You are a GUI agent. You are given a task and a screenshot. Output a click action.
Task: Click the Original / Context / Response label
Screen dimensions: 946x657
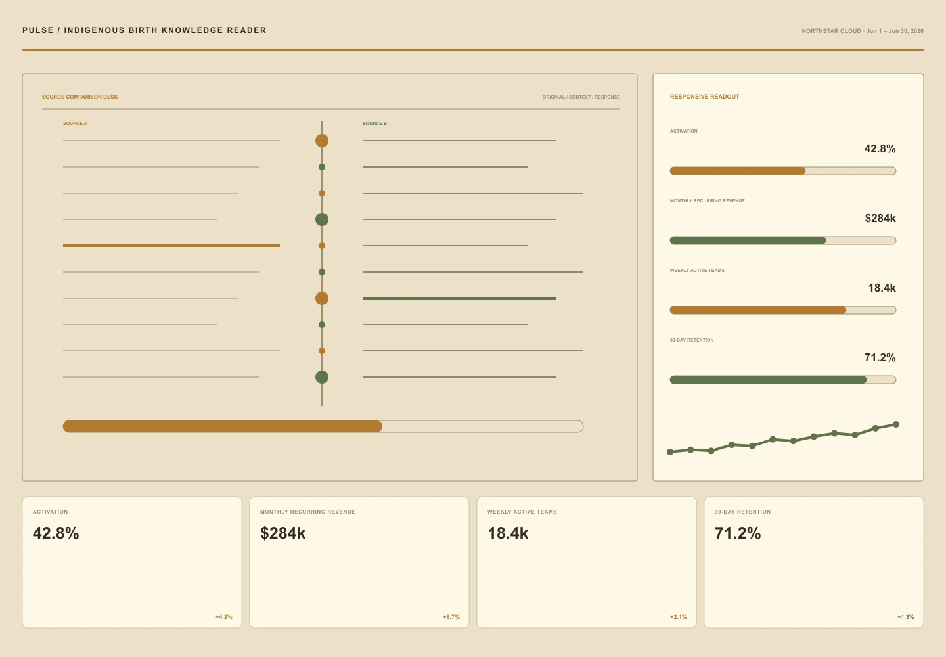coord(581,97)
